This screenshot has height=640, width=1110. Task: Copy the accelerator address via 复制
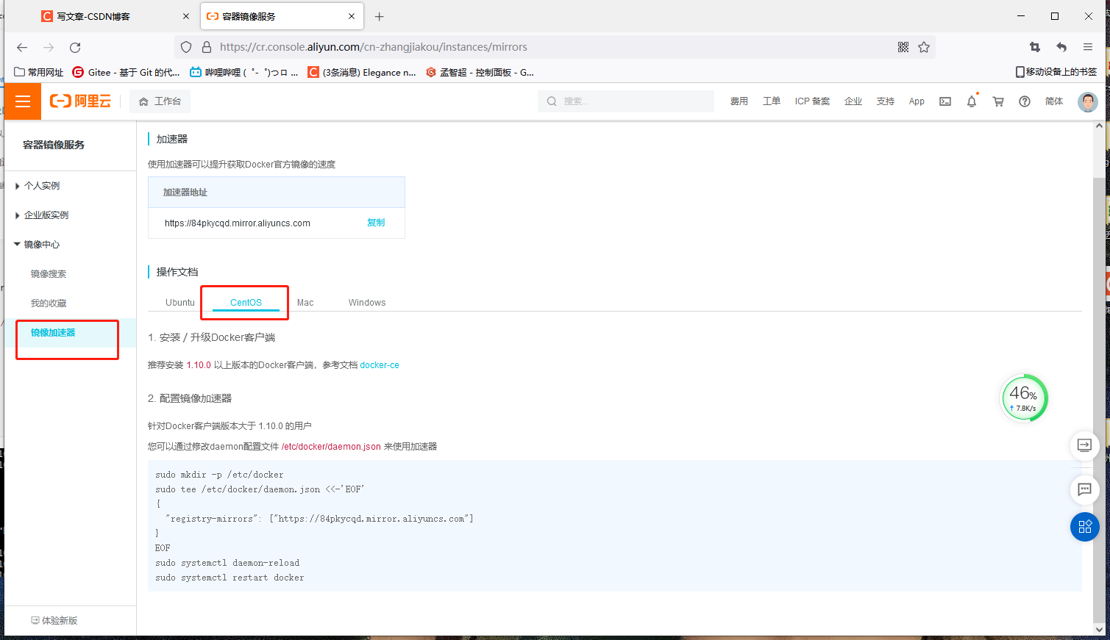pos(376,223)
